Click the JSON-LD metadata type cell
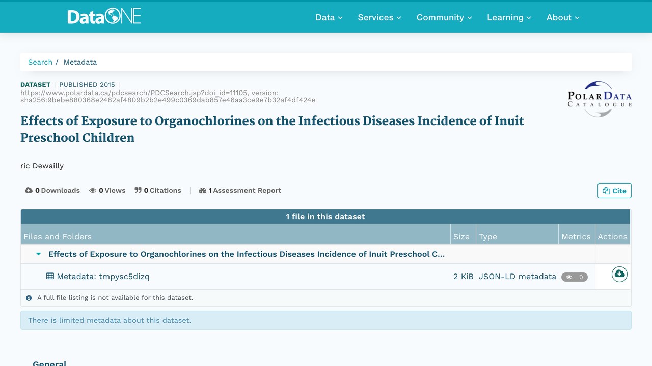Viewport: 652px width, 366px height. (518, 277)
